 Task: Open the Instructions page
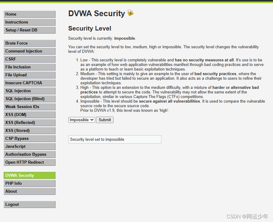click(29, 22)
